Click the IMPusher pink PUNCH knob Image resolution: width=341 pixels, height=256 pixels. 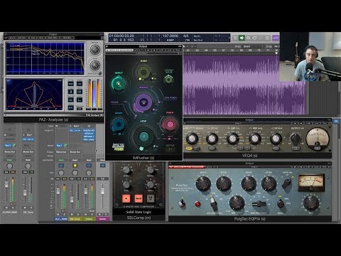[x=169, y=124]
